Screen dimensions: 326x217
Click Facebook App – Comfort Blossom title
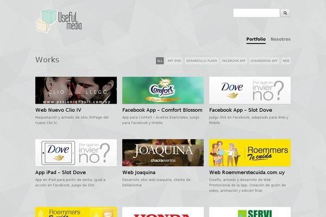(x=162, y=110)
